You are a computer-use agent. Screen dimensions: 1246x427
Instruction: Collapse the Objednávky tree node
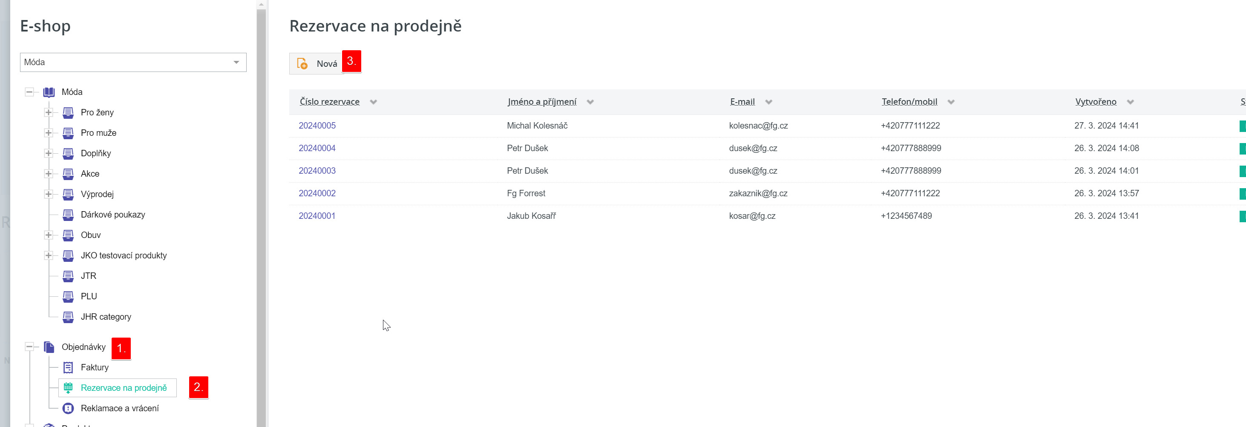[x=29, y=347]
